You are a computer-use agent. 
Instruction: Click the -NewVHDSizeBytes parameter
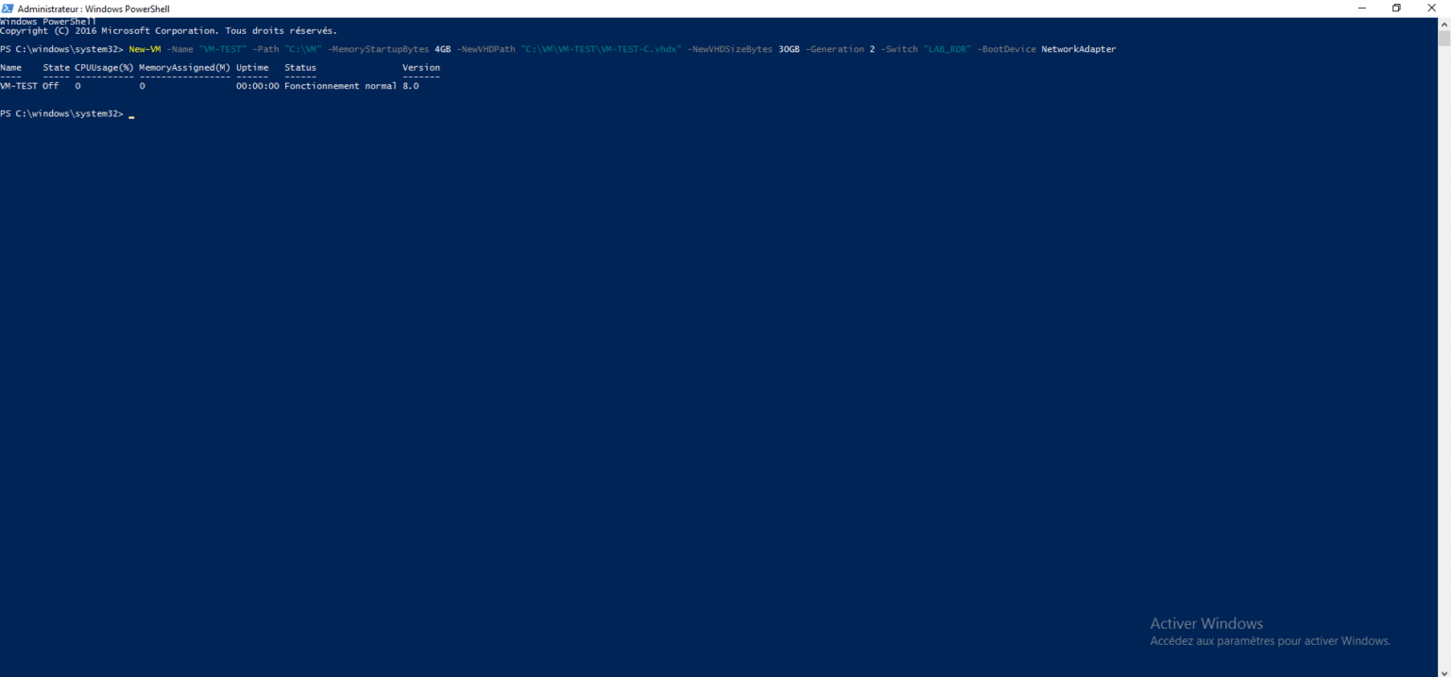(729, 49)
